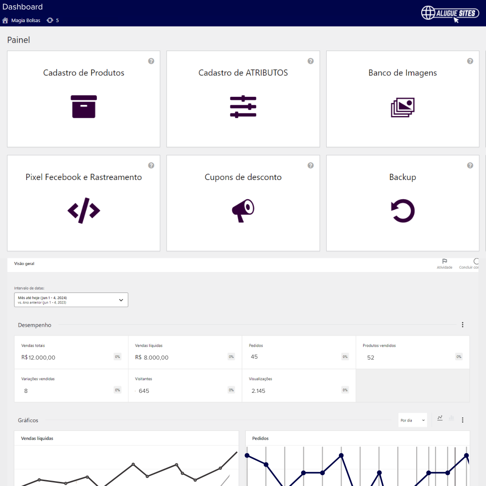Switch graphs to bar chart view
The width and height of the screenshot is (486, 486).
451,418
